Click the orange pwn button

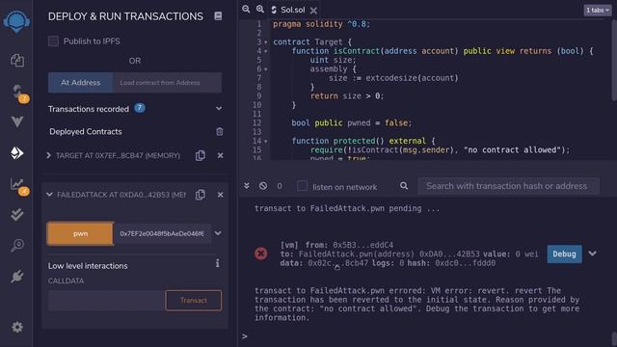tap(81, 233)
